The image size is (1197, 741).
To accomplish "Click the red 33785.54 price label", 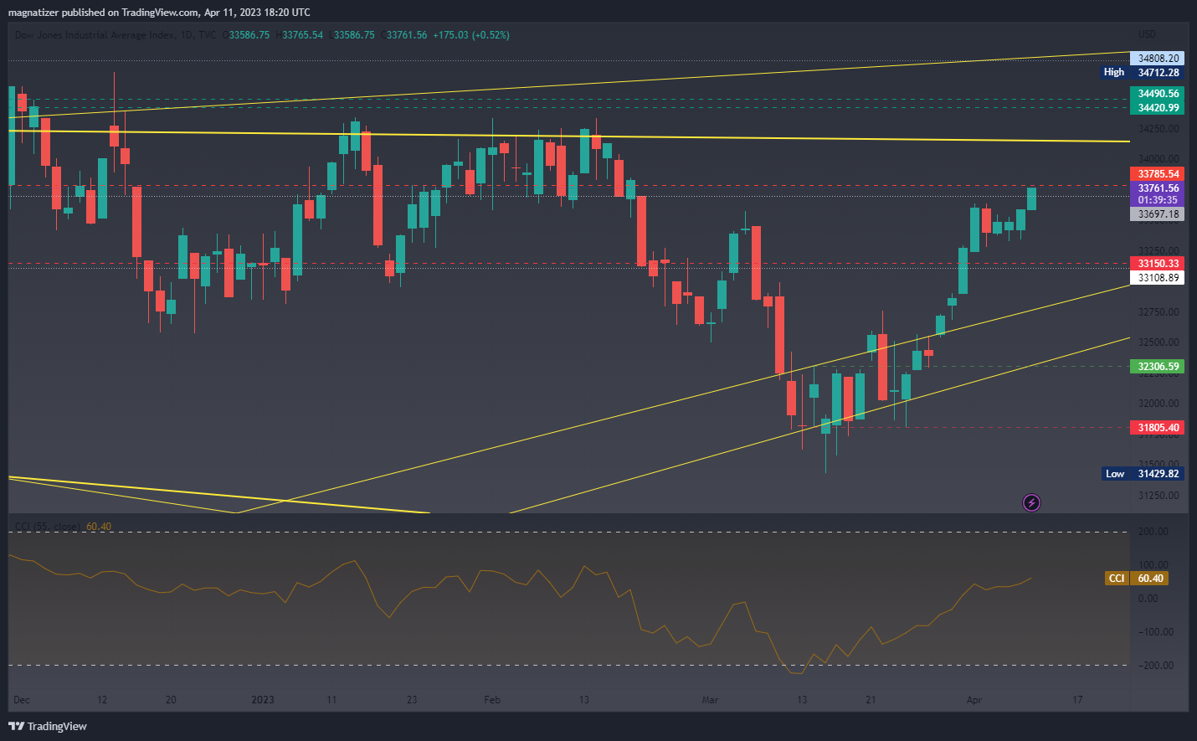I will click(1157, 174).
